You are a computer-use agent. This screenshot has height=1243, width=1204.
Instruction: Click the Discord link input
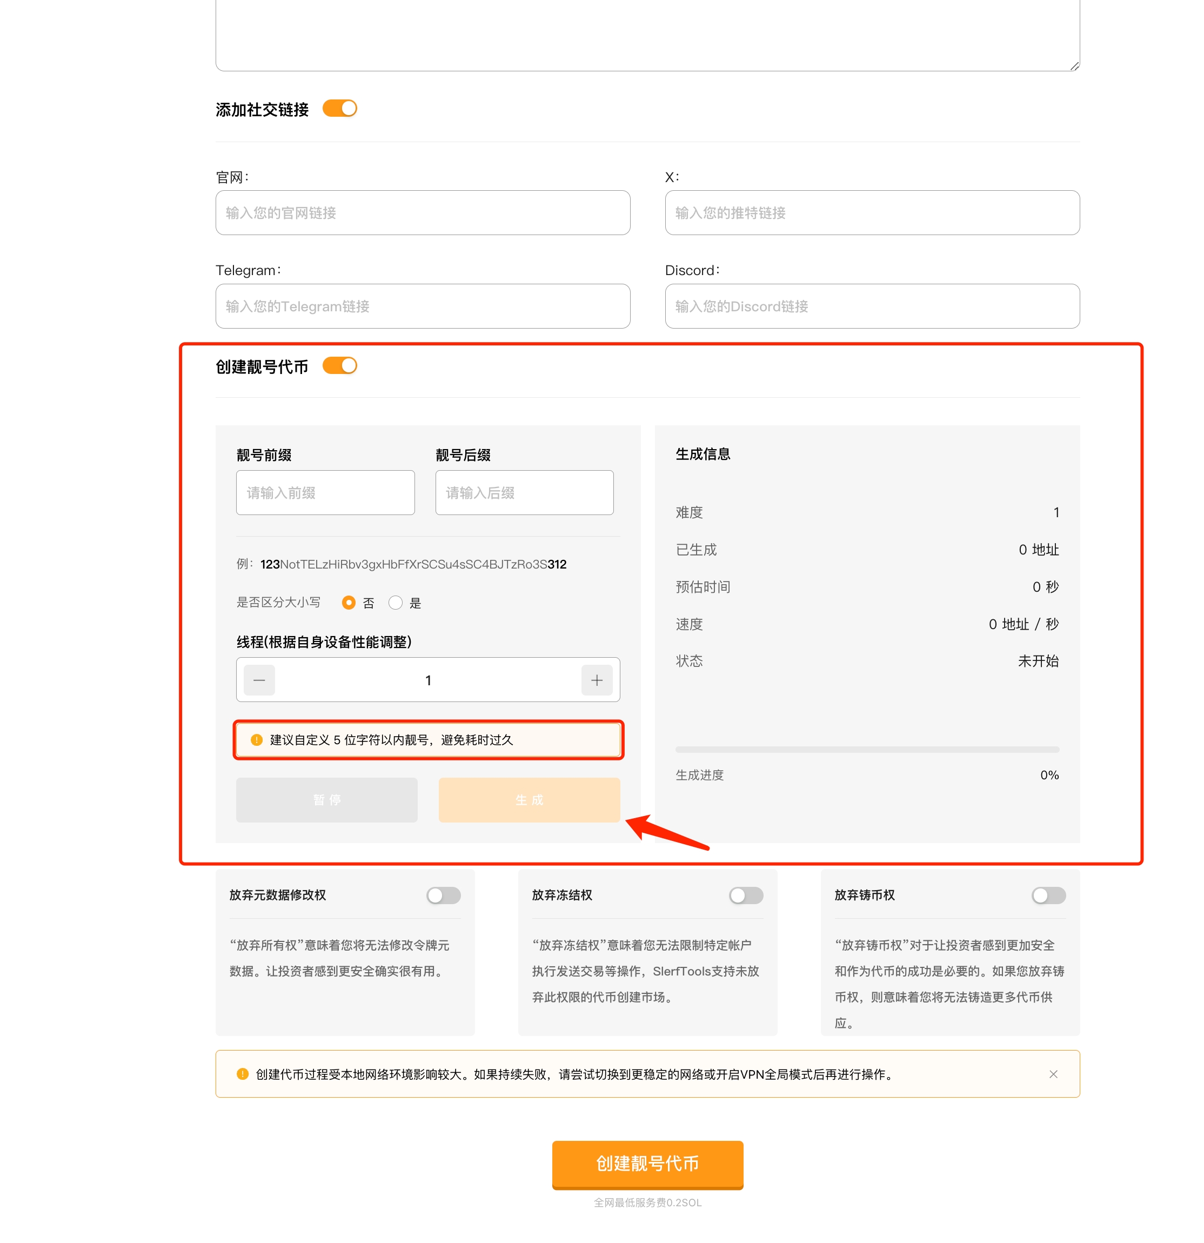click(x=872, y=306)
